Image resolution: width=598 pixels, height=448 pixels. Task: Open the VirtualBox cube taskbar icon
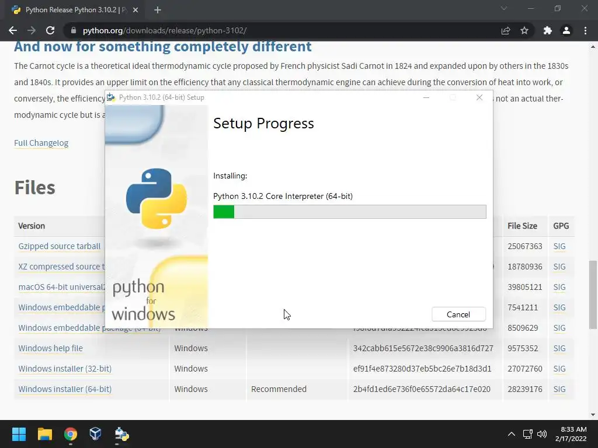point(95,434)
